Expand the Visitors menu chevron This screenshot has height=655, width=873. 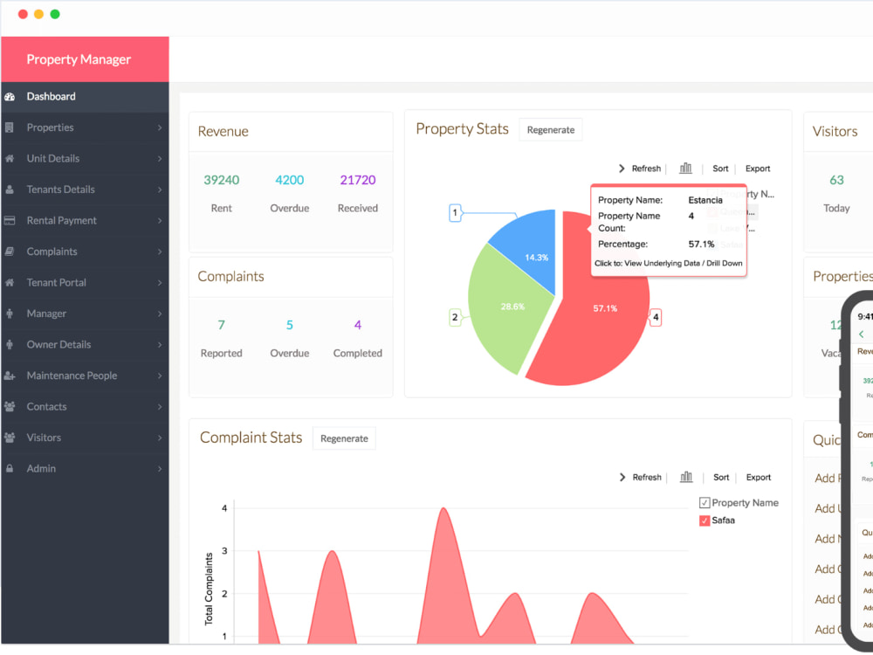(x=159, y=438)
